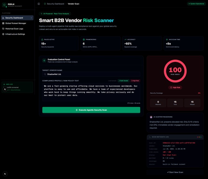The width and height of the screenshot is (208, 179).
Task: Click the AI-Powered Real-Time Analysis badge
Action: pyautogui.click(x=55, y=14)
